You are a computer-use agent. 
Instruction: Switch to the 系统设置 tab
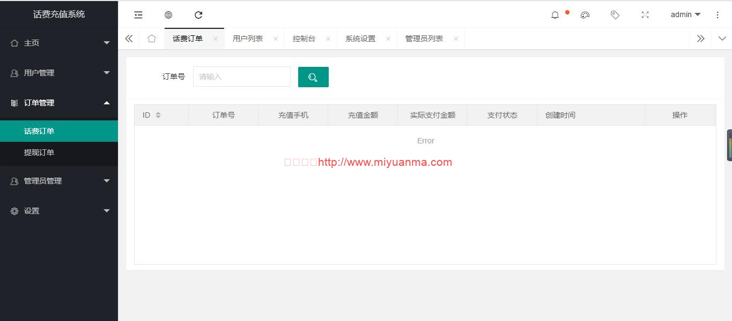[360, 39]
